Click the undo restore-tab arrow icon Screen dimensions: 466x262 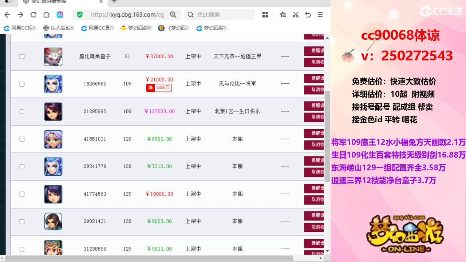[308, 15]
